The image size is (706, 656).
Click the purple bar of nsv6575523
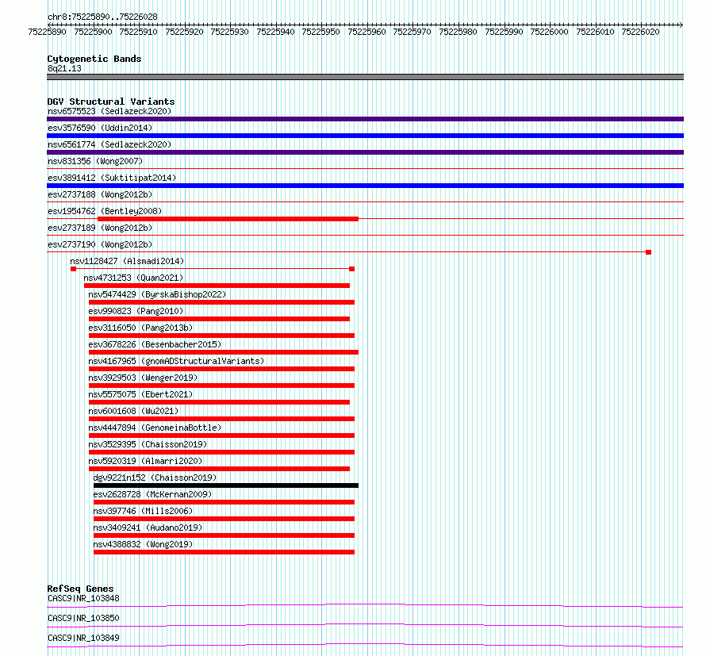coord(365,119)
